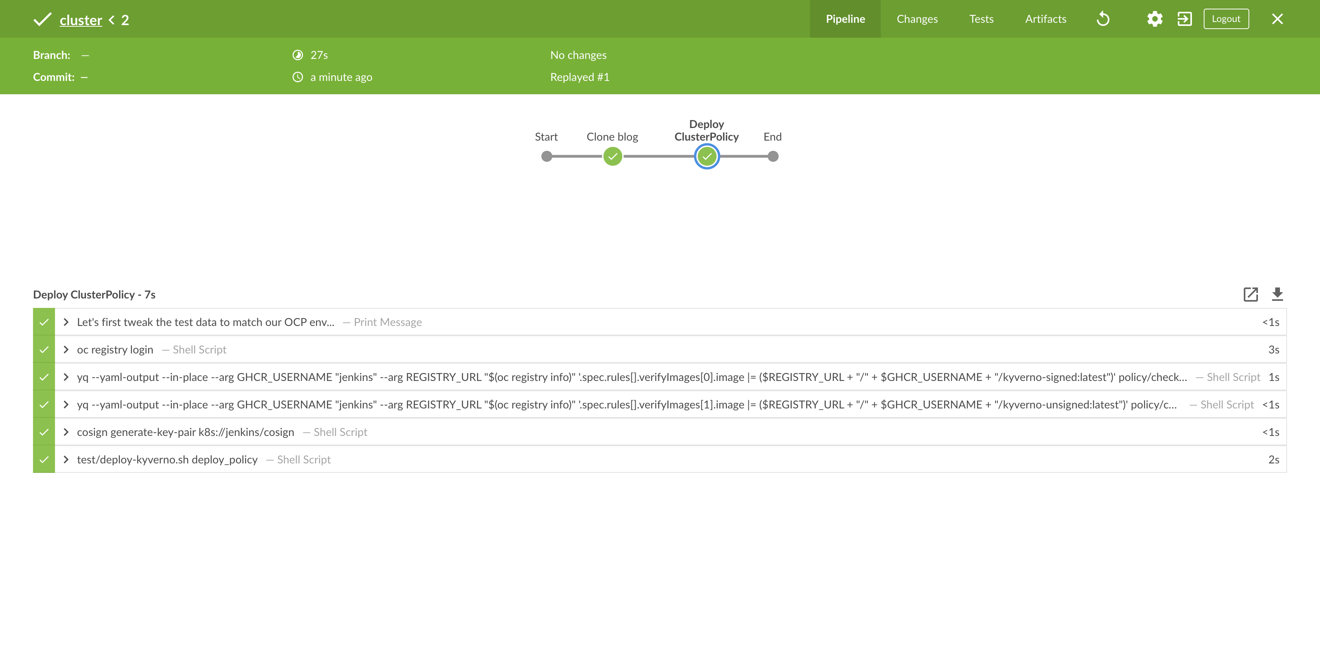The width and height of the screenshot is (1320, 648).
Task: Expand the Print Message step
Action: [x=66, y=322]
